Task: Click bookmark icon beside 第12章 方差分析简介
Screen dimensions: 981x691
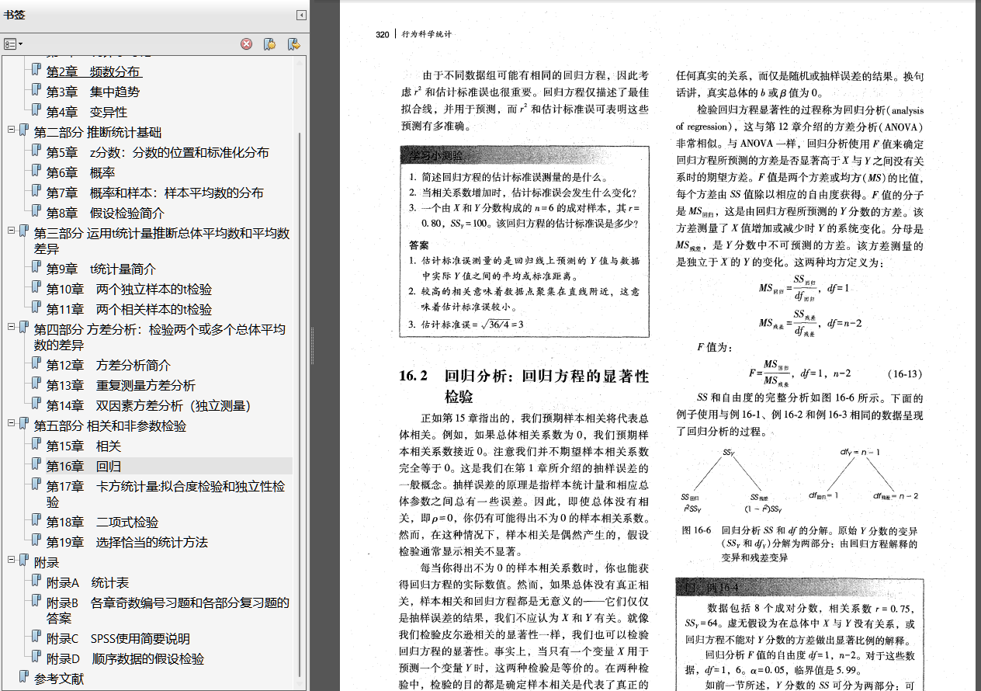Action: [36, 364]
